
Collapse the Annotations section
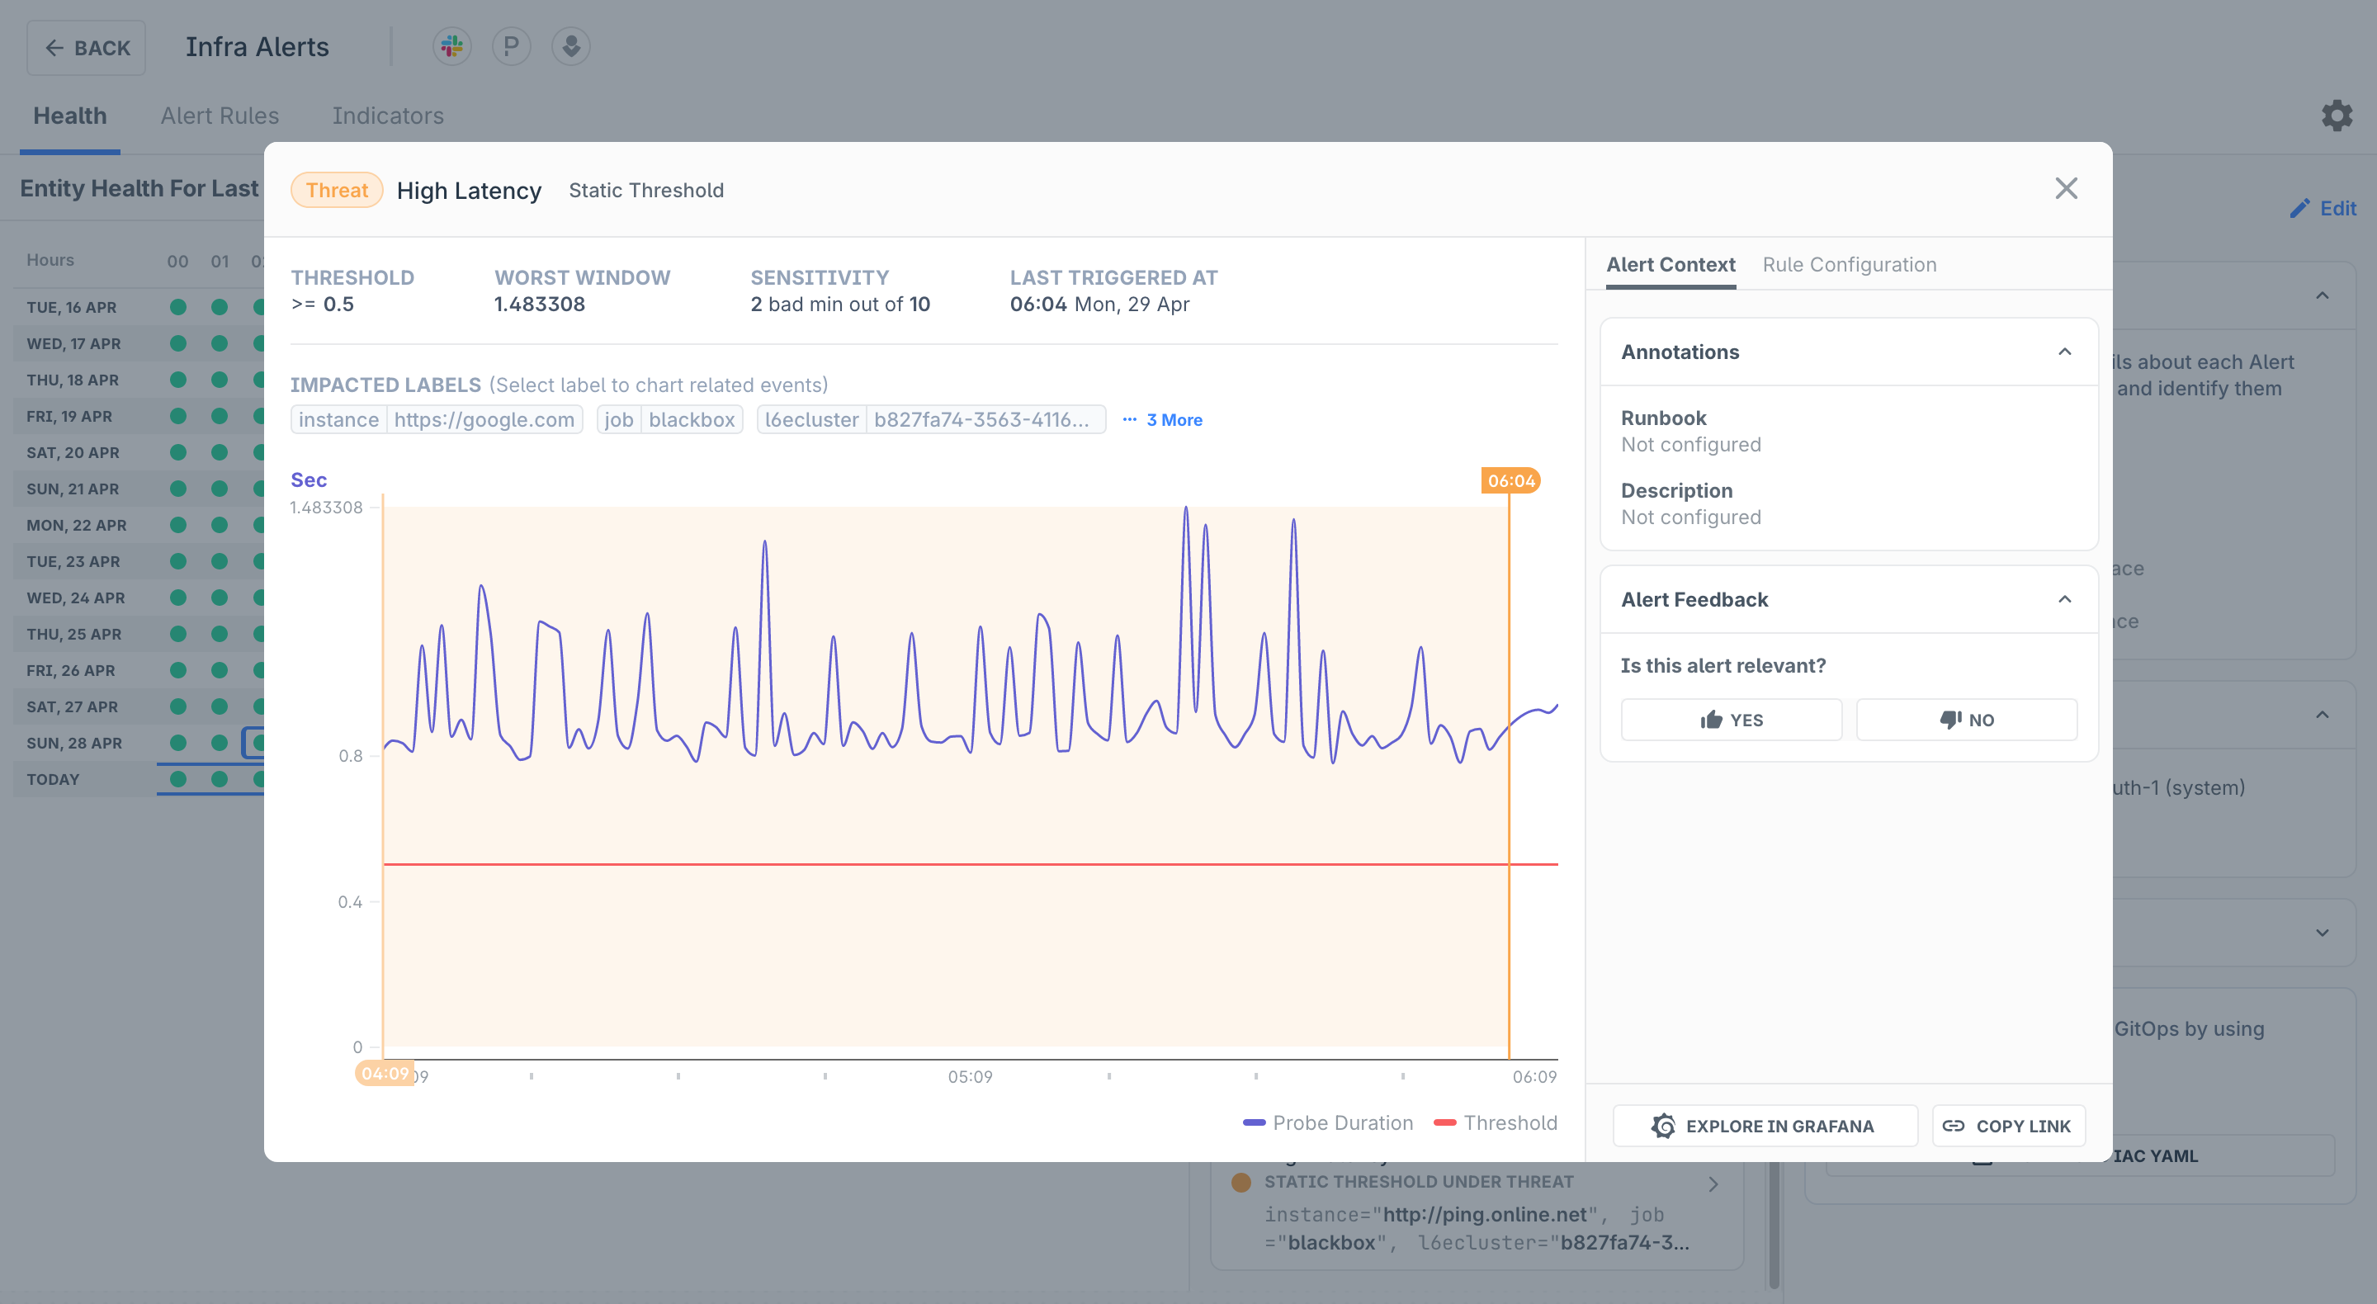2064,352
